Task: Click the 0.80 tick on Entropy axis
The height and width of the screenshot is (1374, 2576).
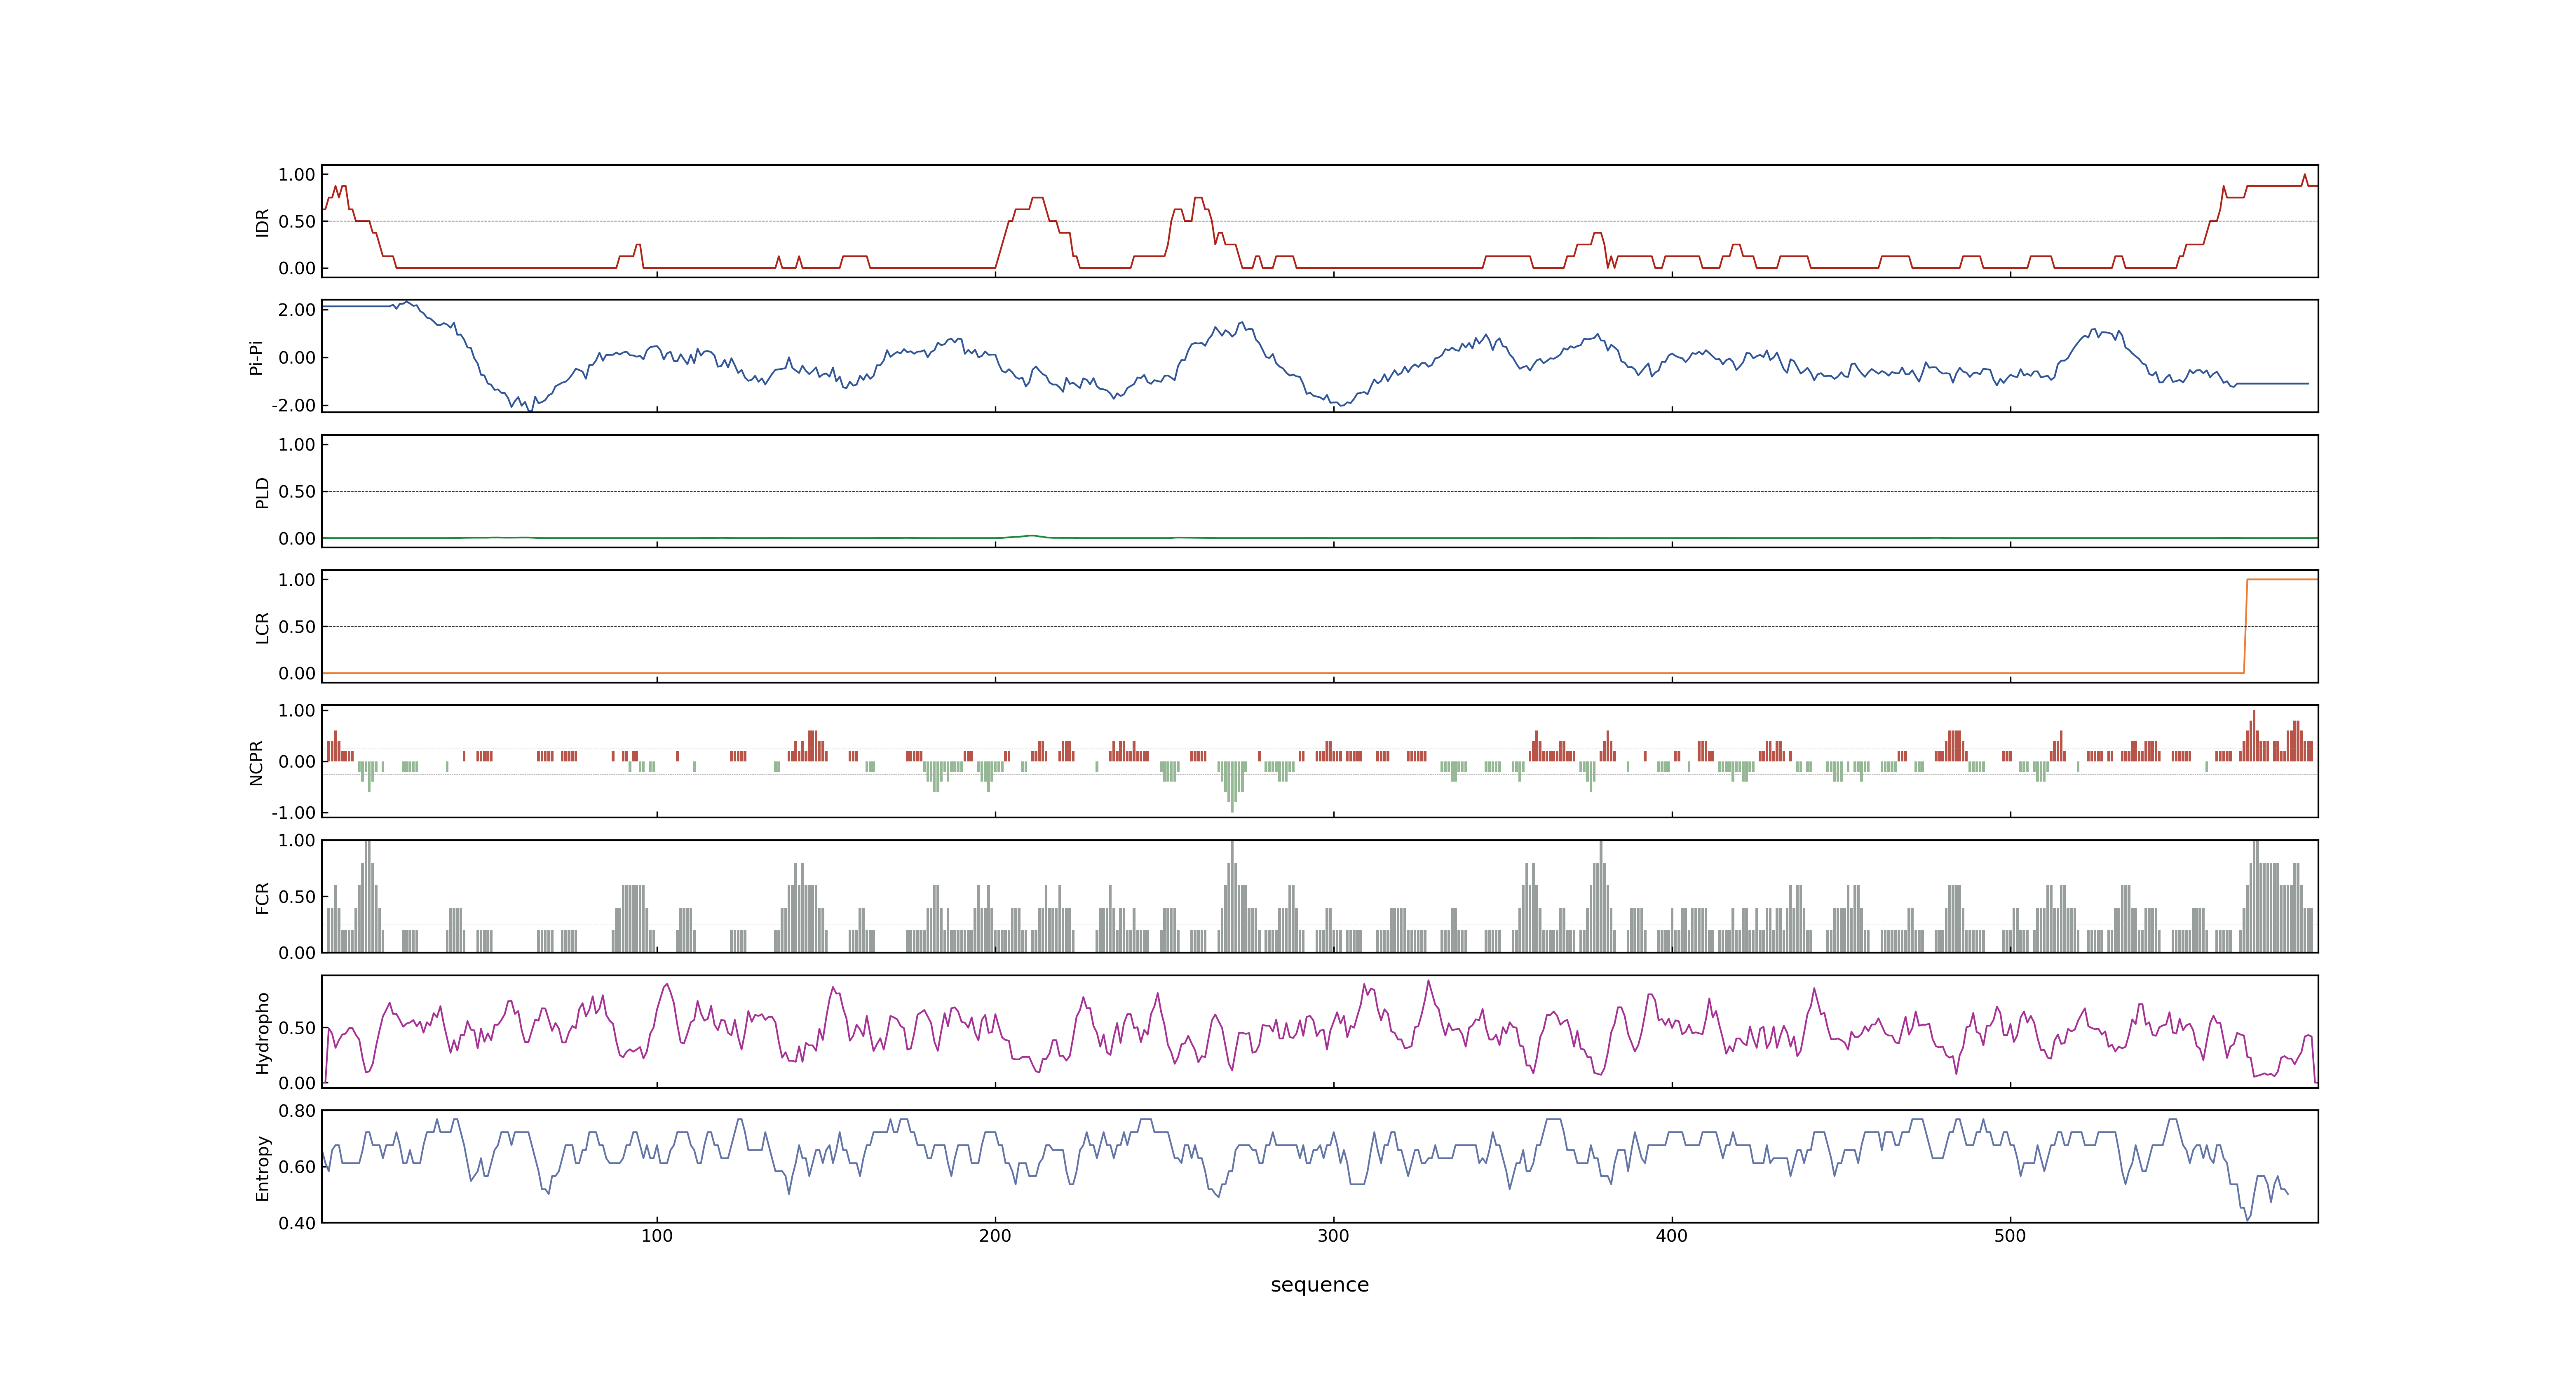Action: [297, 1110]
